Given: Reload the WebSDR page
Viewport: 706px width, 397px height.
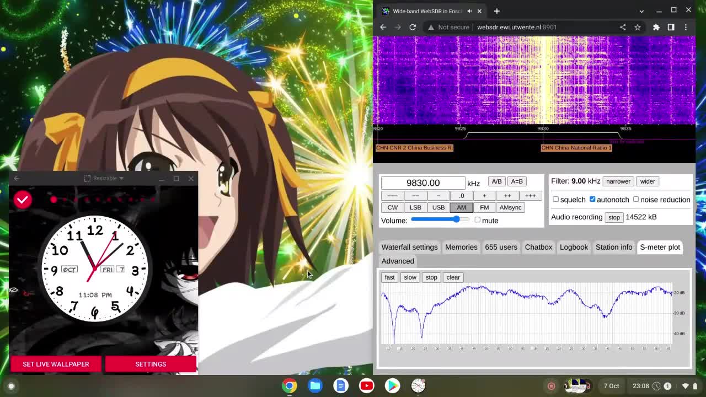Looking at the screenshot, I should coord(413,27).
